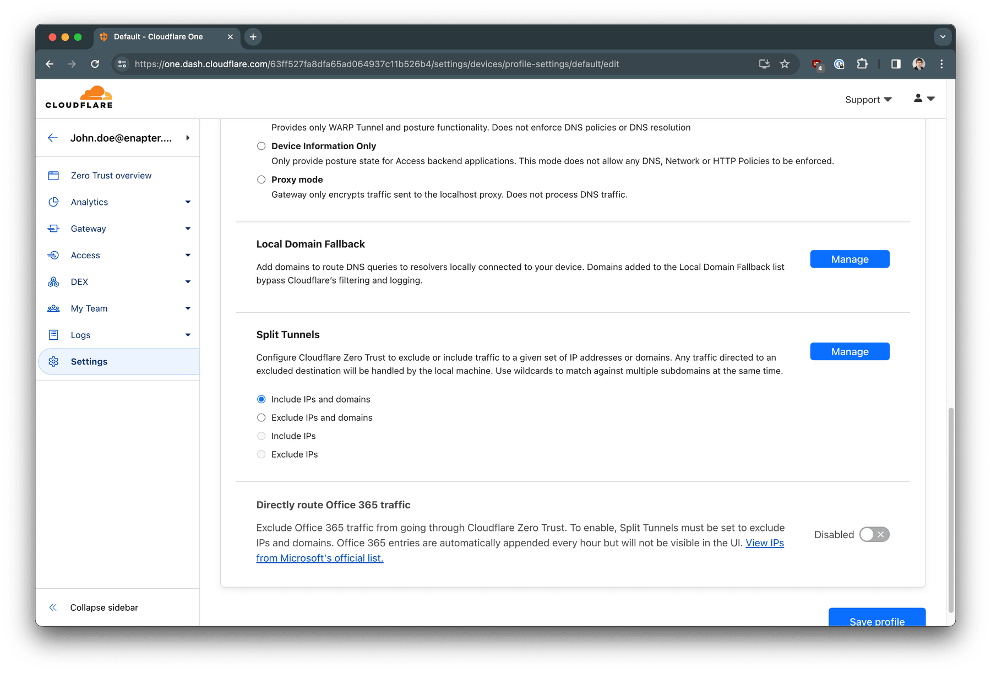Viewport: 991px width, 673px height.
Task: Select the DEX sidebar icon
Action: 53,281
